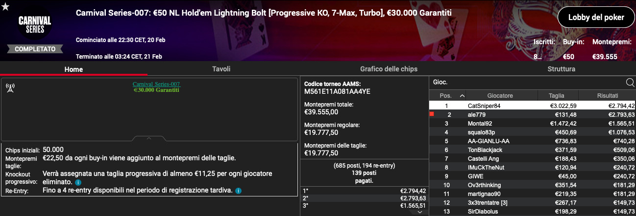Viewport: 636px width, 216px height.
Task: Sort by Taglia column header
Action: click(x=556, y=96)
